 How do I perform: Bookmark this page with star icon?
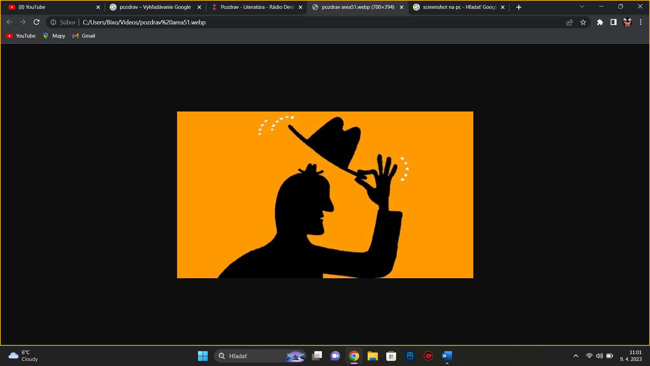coord(583,22)
